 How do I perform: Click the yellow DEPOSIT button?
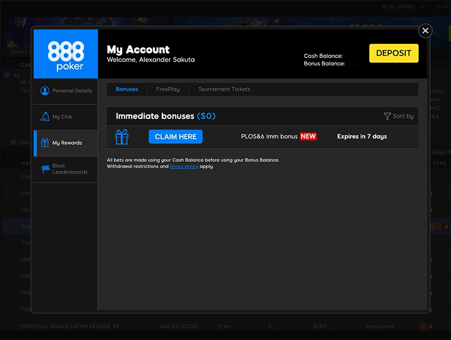393,53
